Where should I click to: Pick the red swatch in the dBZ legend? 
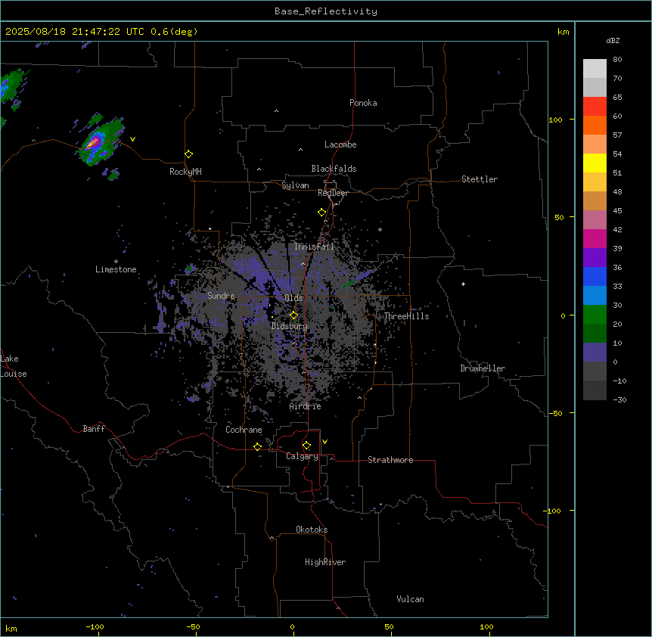595,106
